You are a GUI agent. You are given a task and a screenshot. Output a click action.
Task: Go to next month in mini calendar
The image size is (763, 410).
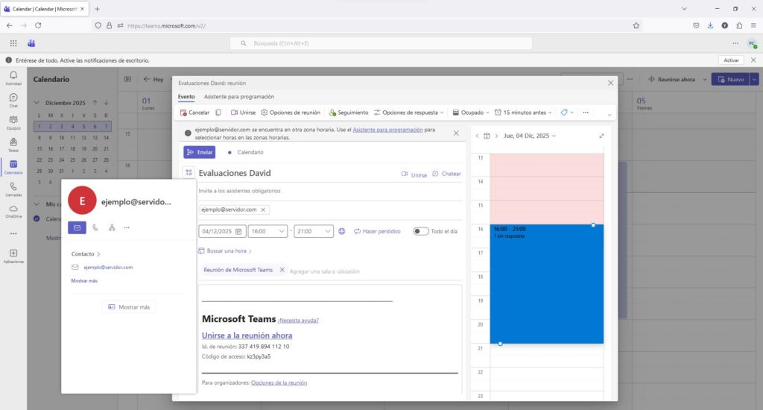(106, 103)
